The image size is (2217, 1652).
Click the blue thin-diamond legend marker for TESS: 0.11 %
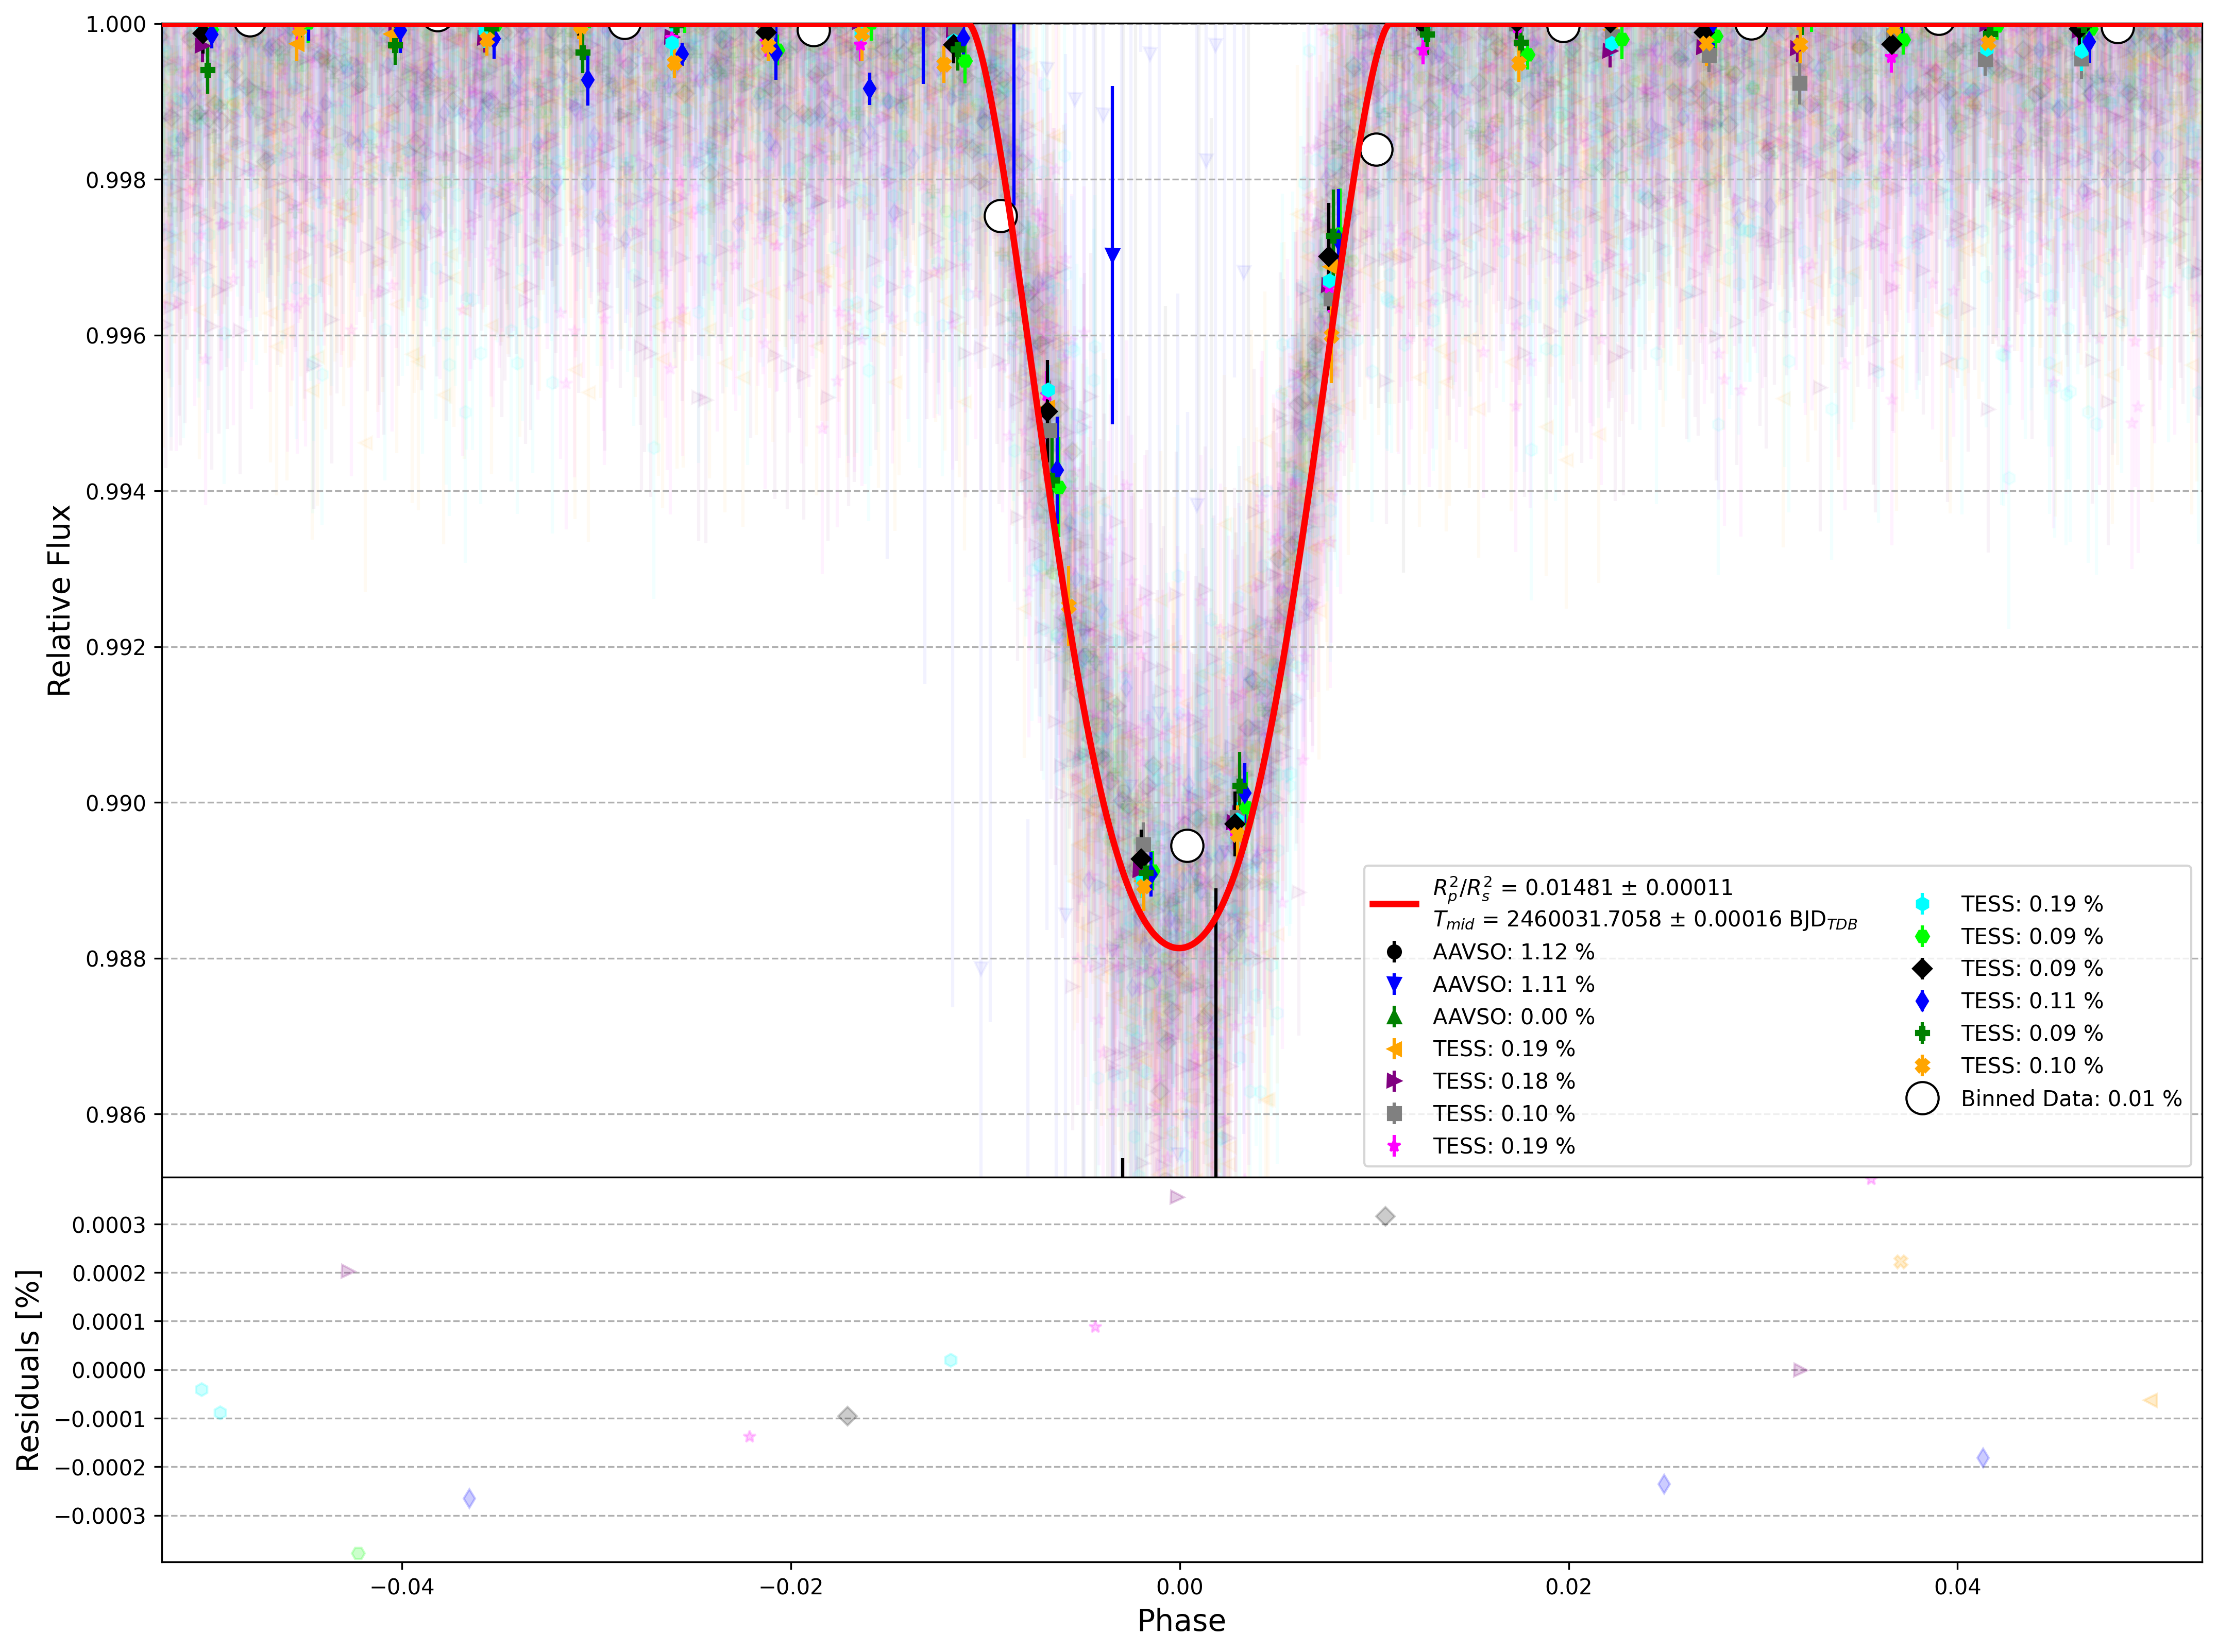coord(1922,1001)
